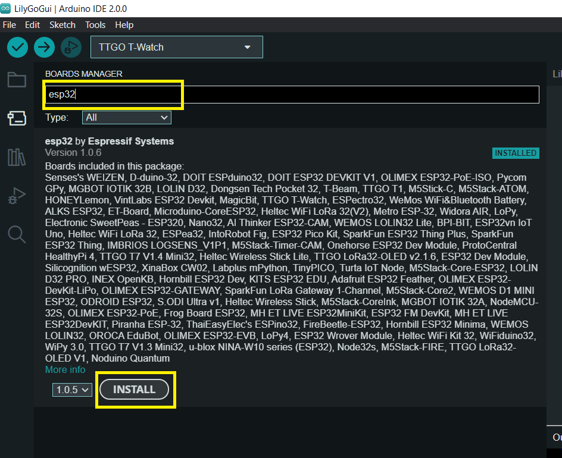The width and height of the screenshot is (562, 458).
Task: Click the esp32 by Espressif Systems title
Action: 110,141
